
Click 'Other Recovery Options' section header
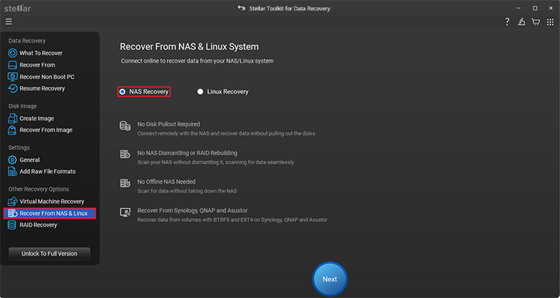(x=39, y=189)
